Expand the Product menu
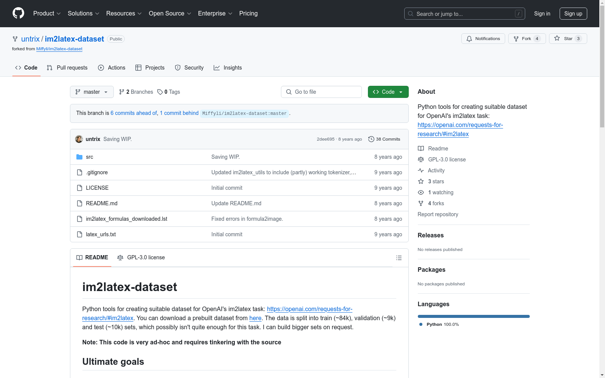 (47, 14)
